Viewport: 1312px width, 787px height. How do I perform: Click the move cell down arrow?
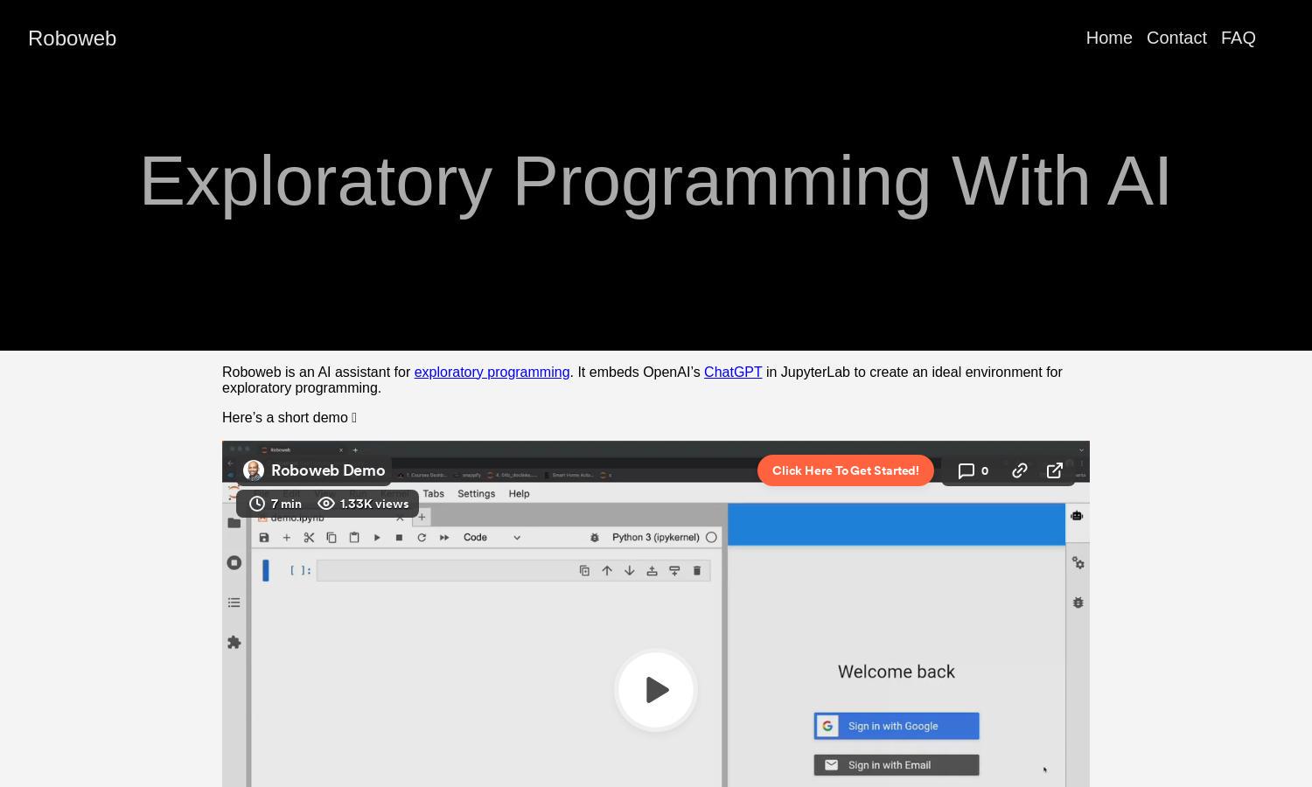(x=630, y=571)
